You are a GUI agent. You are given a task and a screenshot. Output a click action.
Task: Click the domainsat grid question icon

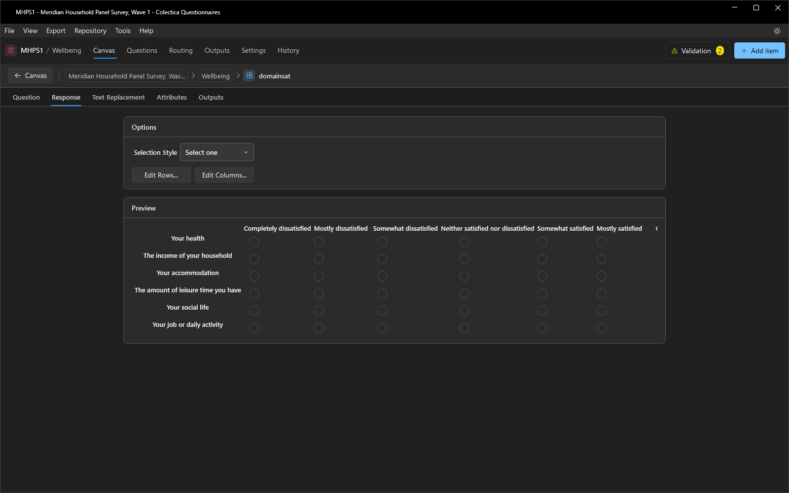click(x=250, y=76)
